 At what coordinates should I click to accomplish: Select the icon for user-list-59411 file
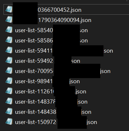point(9,50)
